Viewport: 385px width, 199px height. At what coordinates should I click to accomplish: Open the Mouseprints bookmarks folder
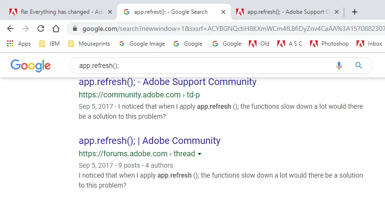tap(89, 44)
